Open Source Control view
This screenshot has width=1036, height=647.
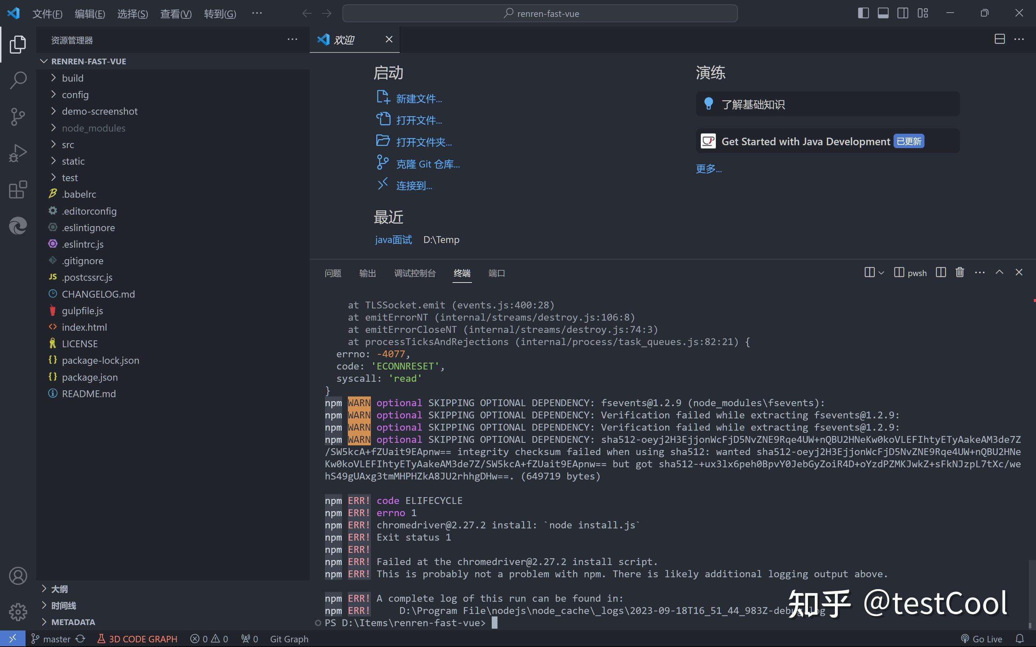(18, 116)
